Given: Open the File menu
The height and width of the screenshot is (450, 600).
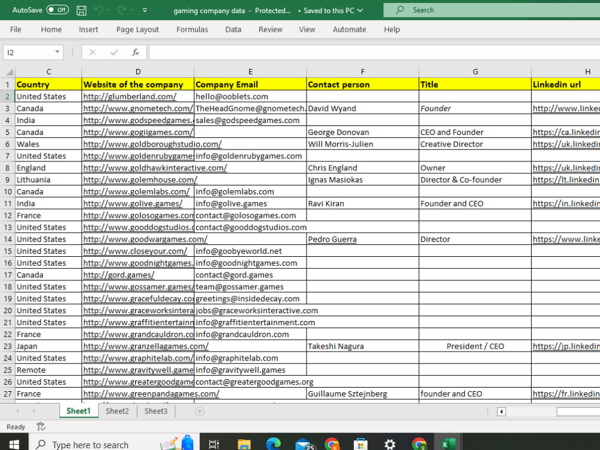Looking at the screenshot, I should pos(16,29).
